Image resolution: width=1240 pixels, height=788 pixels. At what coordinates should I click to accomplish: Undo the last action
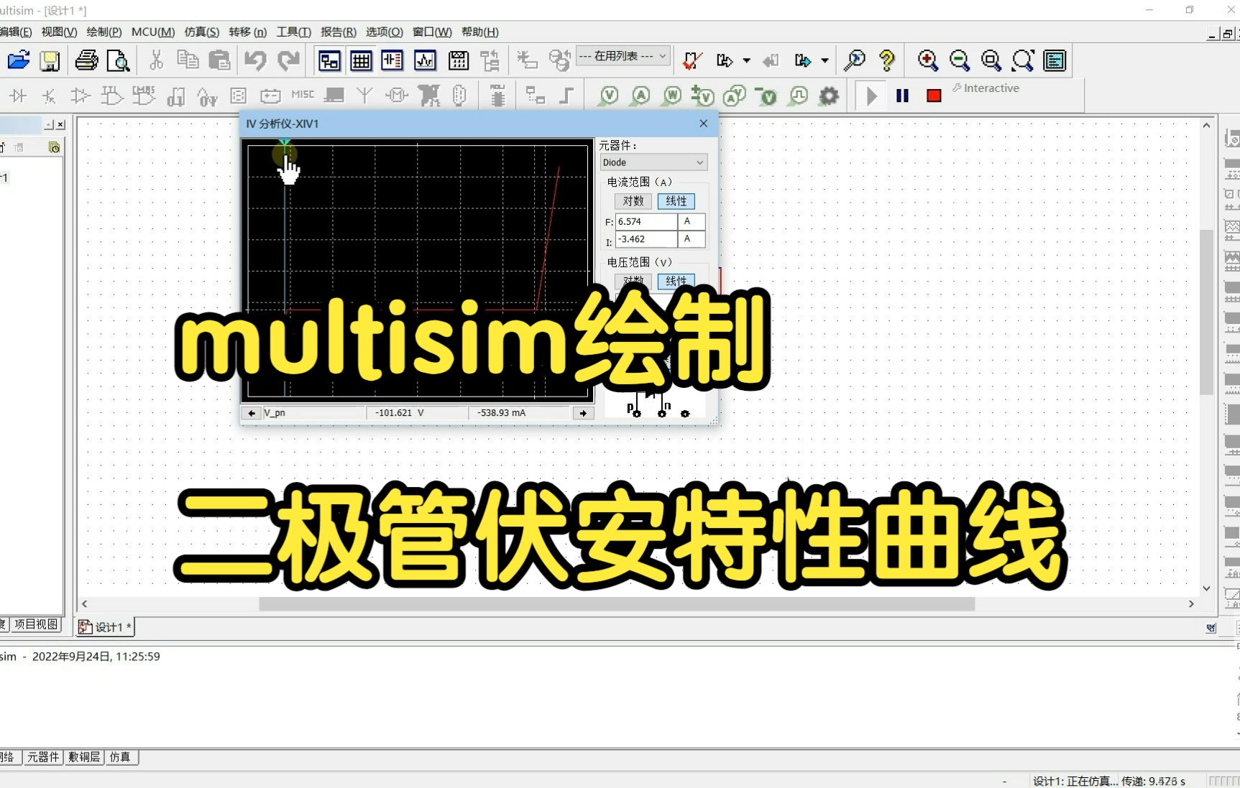(x=255, y=60)
